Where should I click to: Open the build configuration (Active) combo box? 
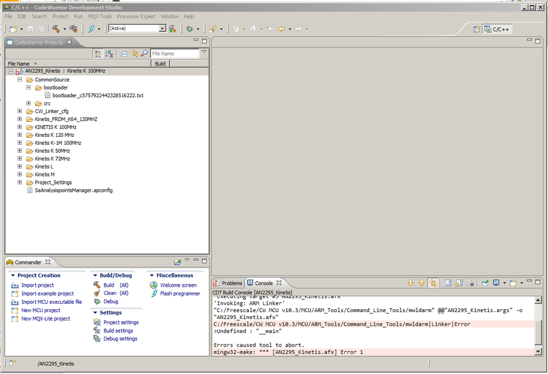(x=137, y=29)
